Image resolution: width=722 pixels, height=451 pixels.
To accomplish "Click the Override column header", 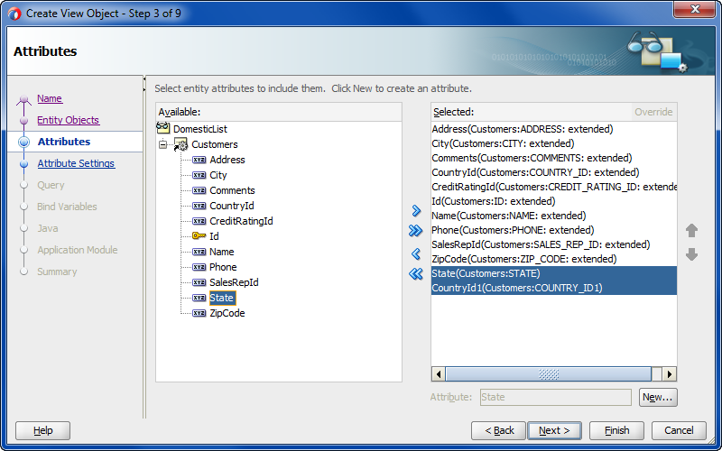I will pos(653,112).
